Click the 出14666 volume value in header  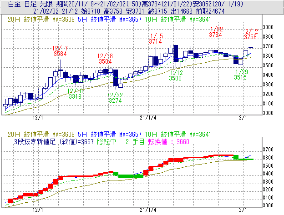(x=182, y=11)
